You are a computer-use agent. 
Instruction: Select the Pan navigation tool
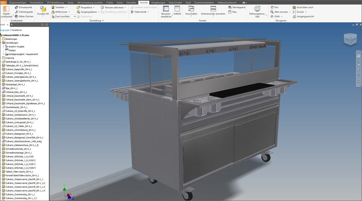[x=272, y=7]
